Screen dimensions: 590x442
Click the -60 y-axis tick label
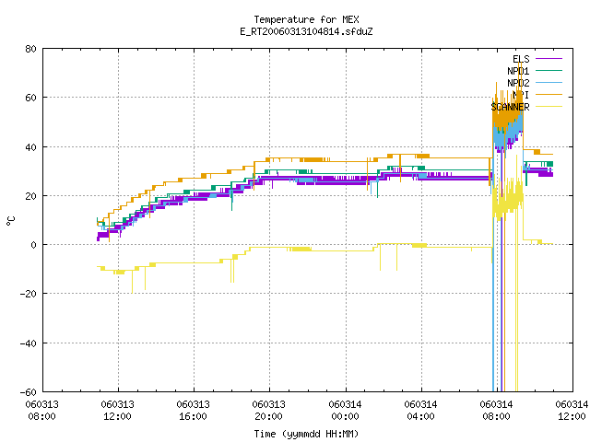tap(29, 392)
